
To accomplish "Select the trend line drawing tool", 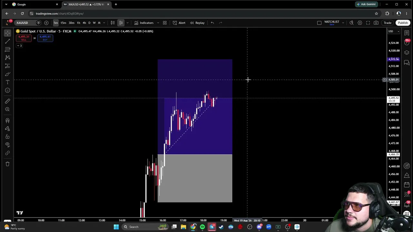I will point(7,41).
